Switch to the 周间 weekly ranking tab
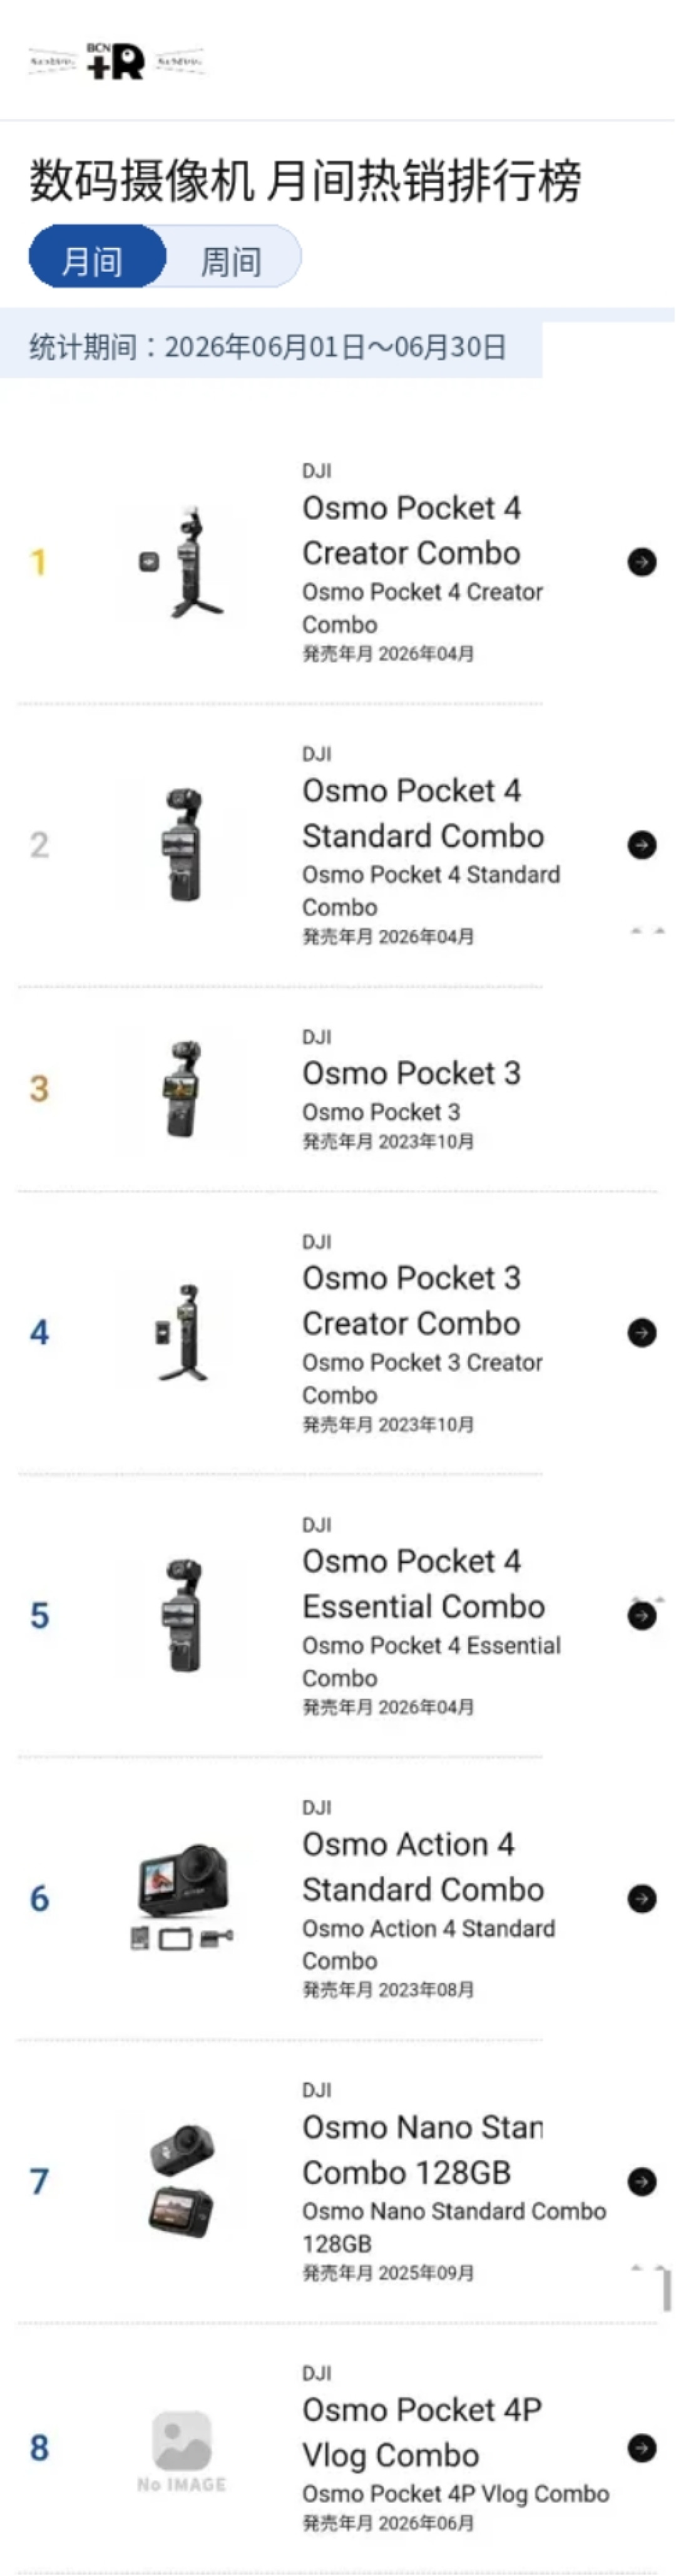This screenshot has height=2576, width=676. coord(232,256)
